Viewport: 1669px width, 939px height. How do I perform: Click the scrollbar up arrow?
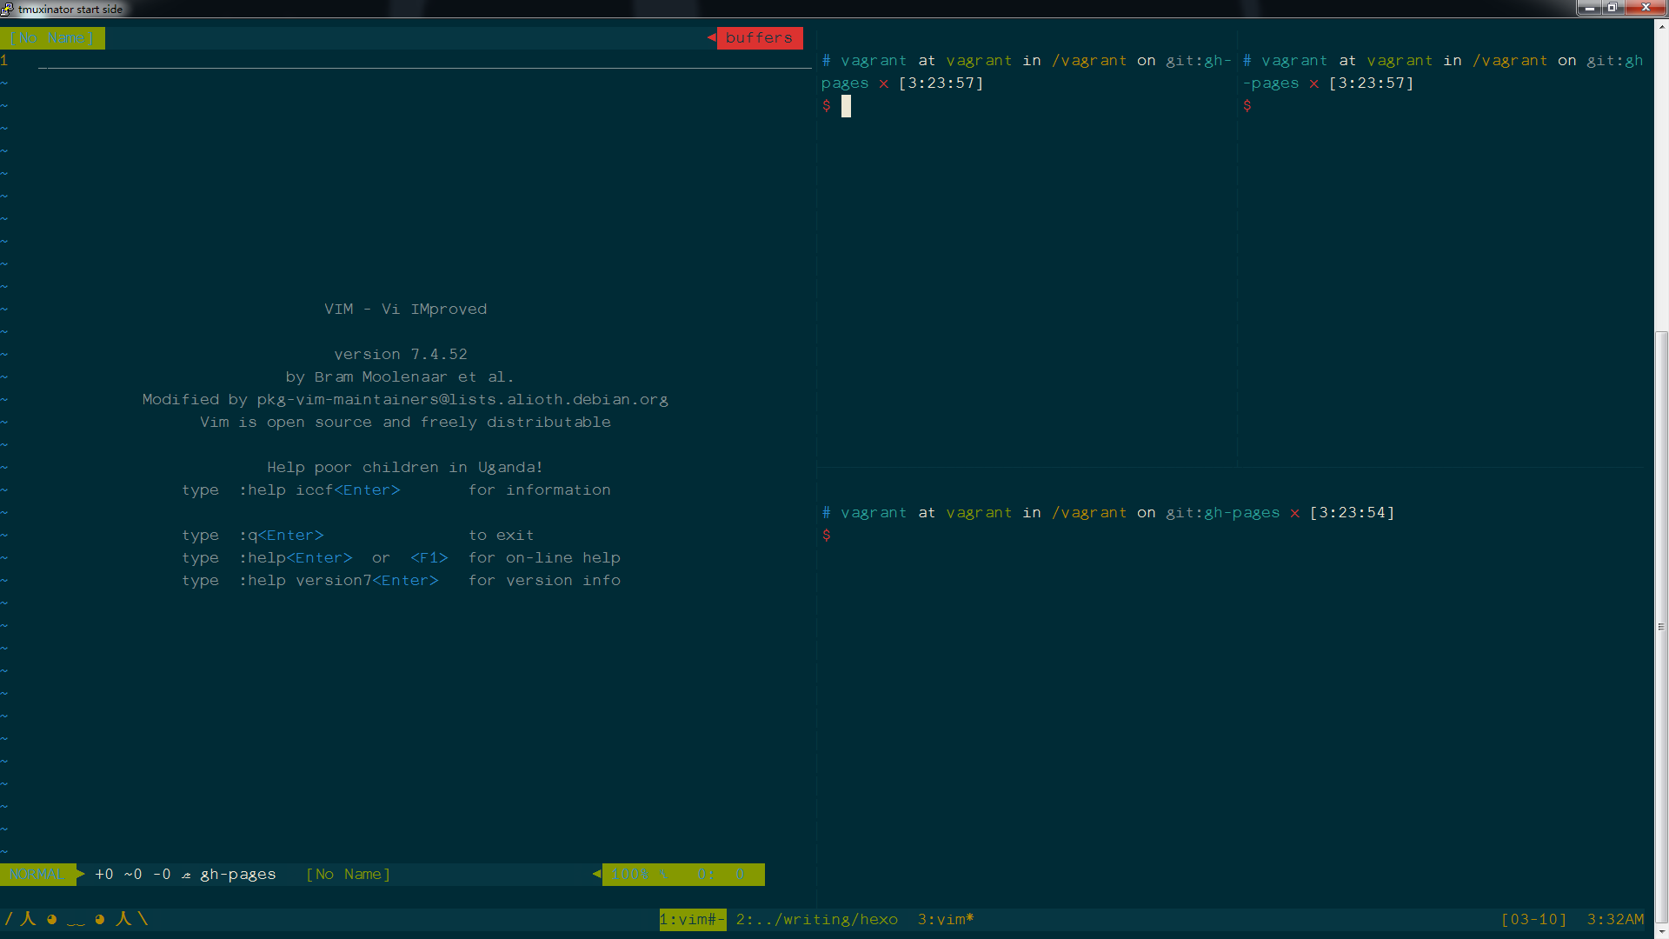pos(1661,25)
